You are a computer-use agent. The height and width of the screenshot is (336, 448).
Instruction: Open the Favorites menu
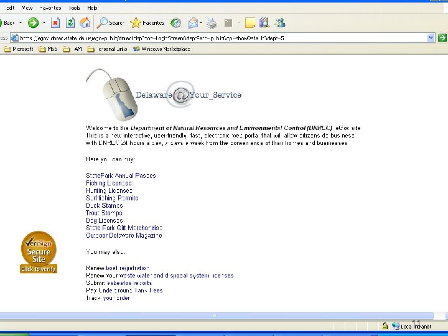click(50, 8)
